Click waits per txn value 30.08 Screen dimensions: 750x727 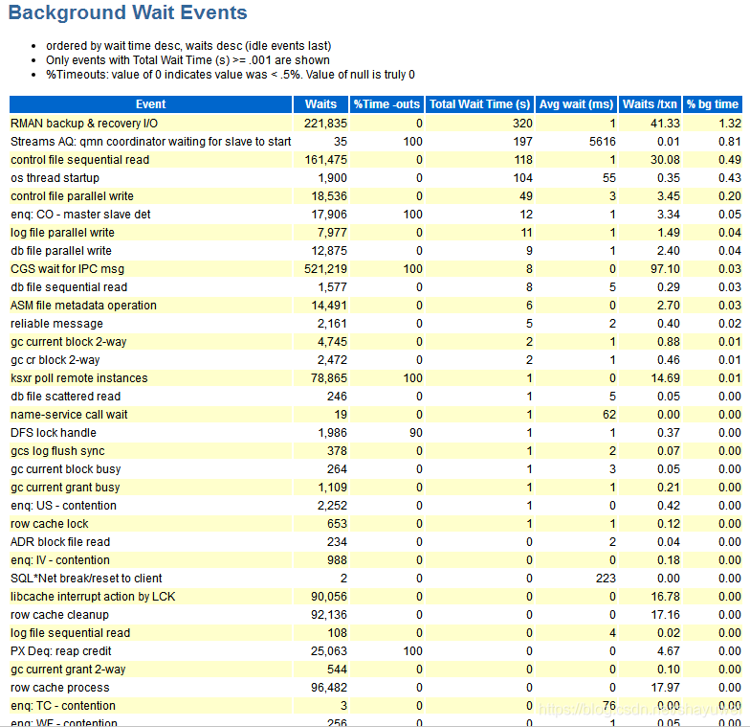pos(665,159)
